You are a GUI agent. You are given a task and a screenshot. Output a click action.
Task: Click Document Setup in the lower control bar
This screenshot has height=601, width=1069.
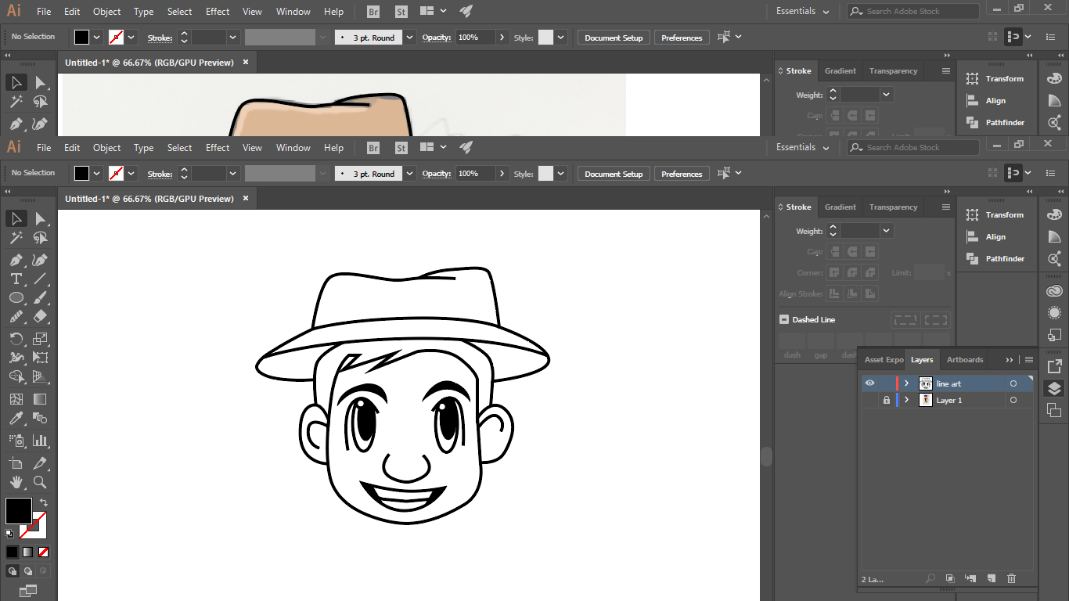coord(614,174)
